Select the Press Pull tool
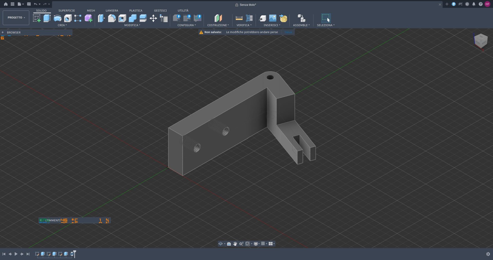The height and width of the screenshot is (260, 493). (101, 18)
